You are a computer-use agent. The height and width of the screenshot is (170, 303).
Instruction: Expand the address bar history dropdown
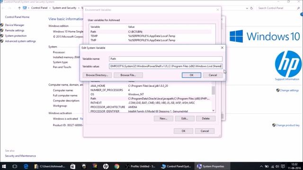tap(247, 8)
